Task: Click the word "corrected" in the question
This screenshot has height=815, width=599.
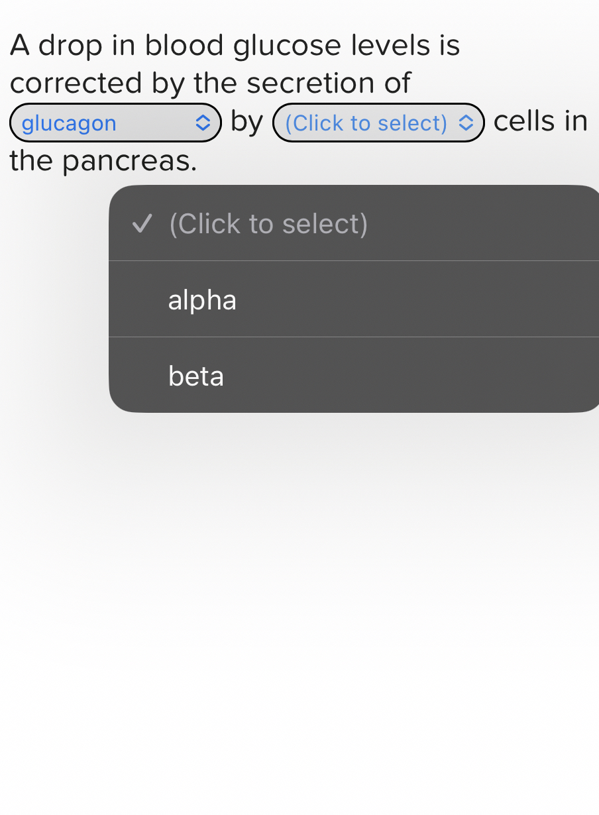Action: [76, 83]
